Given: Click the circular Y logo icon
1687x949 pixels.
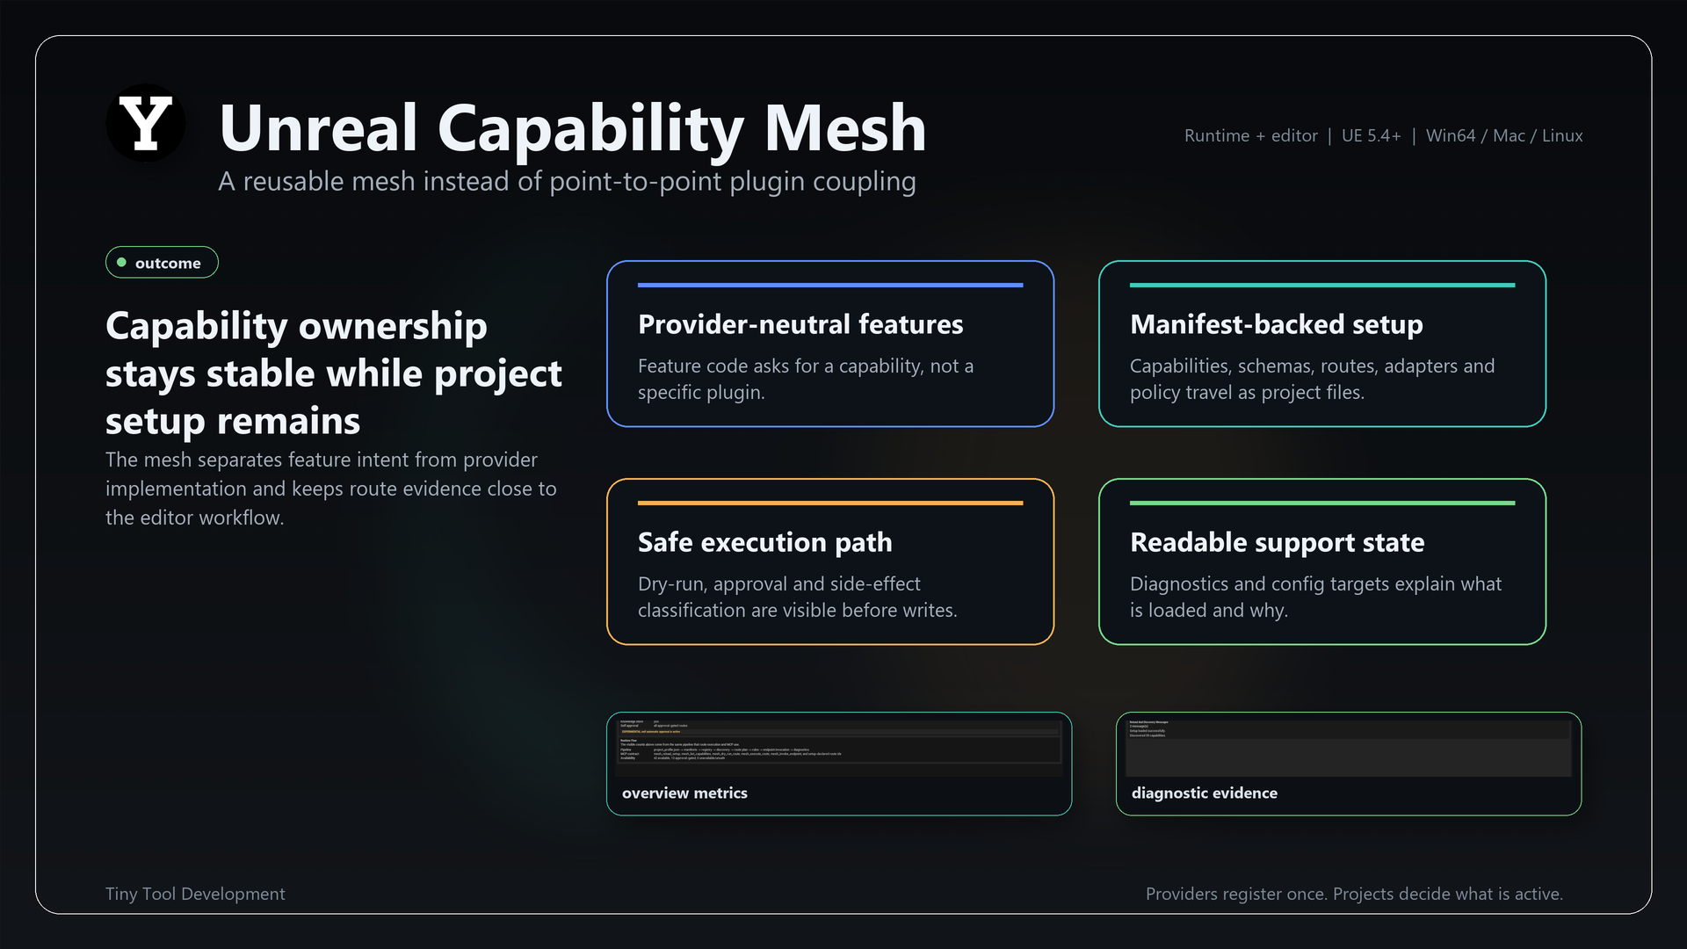Looking at the screenshot, I should coord(145,123).
